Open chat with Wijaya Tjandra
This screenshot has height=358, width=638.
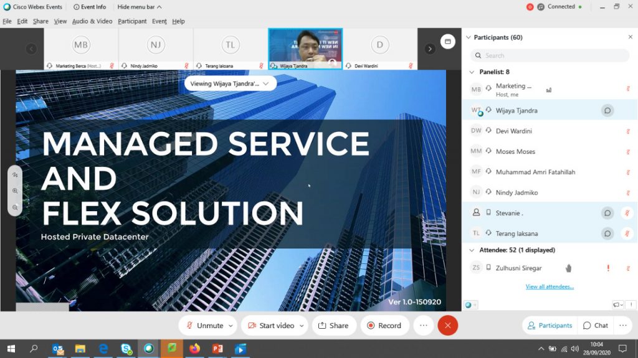coord(607,110)
